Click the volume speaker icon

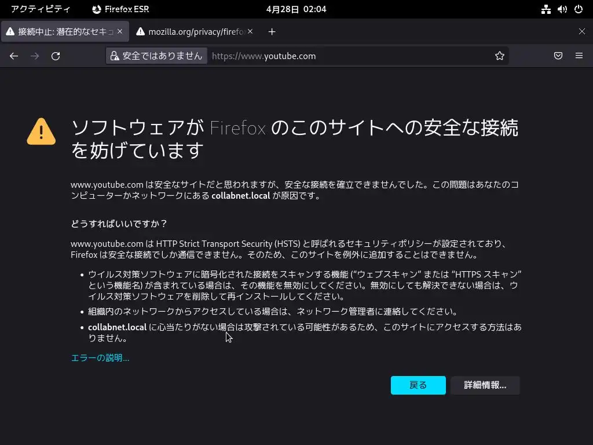[x=562, y=9]
